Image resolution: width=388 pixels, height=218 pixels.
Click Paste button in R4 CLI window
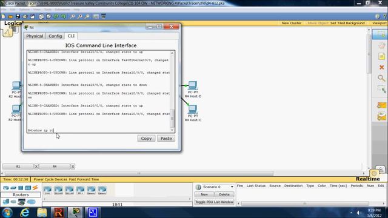click(x=166, y=139)
